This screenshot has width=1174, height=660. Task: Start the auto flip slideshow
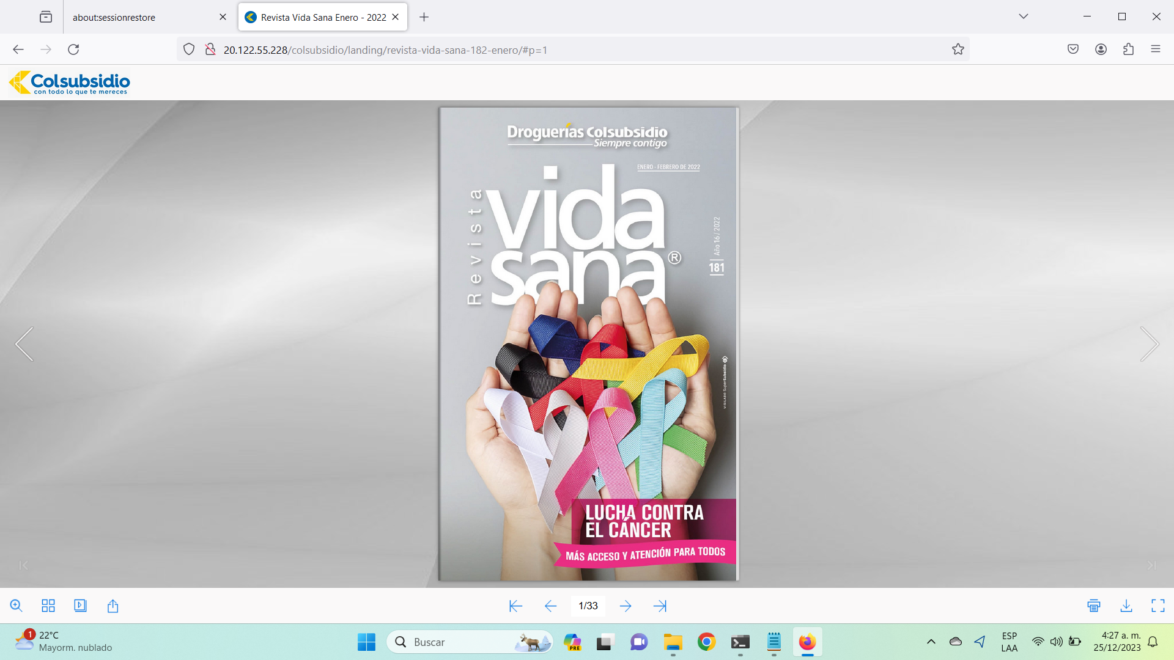tap(80, 606)
